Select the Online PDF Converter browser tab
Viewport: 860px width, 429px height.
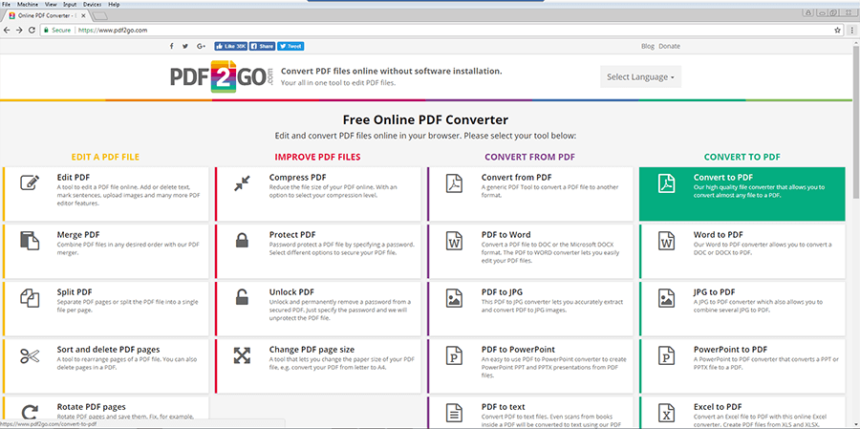click(48, 16)
